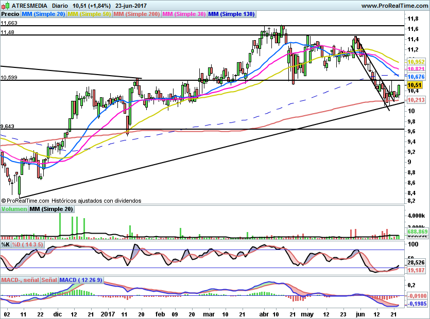Click the -0,0100 MACD histogram value
This screenshot has width=430, height=319.
417,296
